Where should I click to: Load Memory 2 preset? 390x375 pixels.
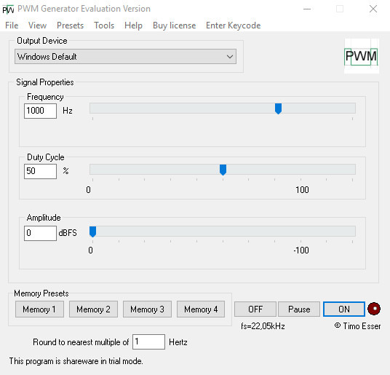tap(93, 309)
